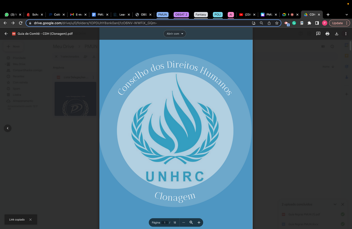
Task: Expand the POLI tab group
Action: pos(218,15)
